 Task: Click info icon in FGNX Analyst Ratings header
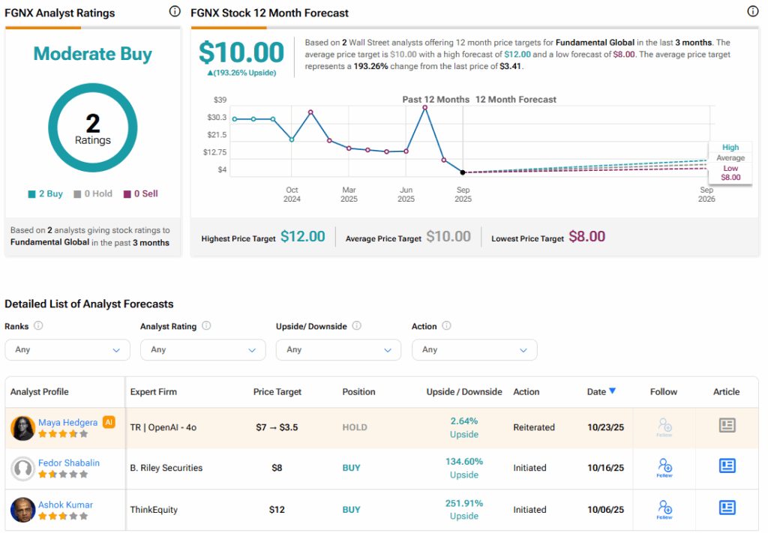[175, 11]
